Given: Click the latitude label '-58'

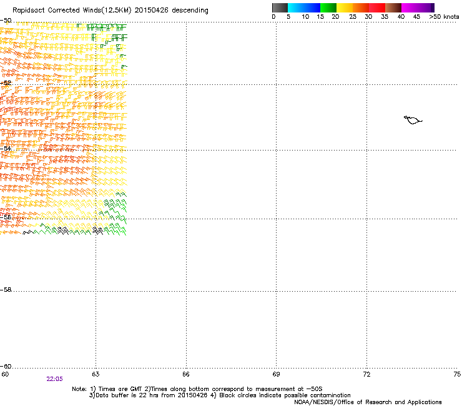Looking at the screenshot, I should pos(6,290).
